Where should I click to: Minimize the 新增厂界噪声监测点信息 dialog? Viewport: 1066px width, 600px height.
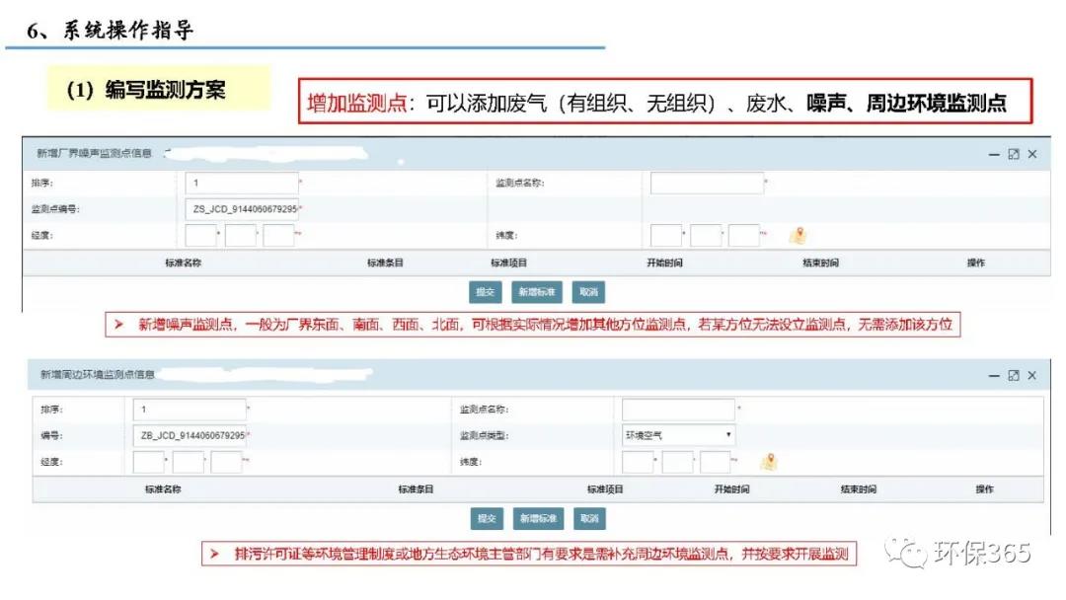994,154
